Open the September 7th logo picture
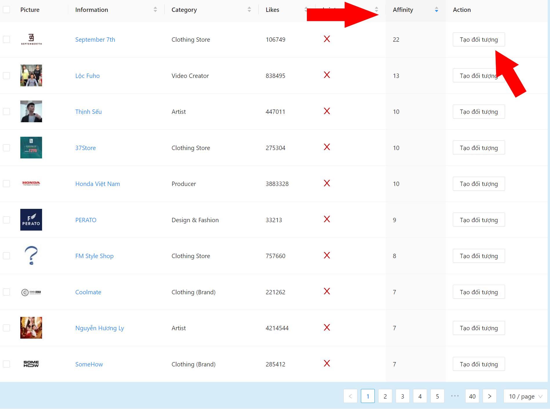 tap(31, 39)
